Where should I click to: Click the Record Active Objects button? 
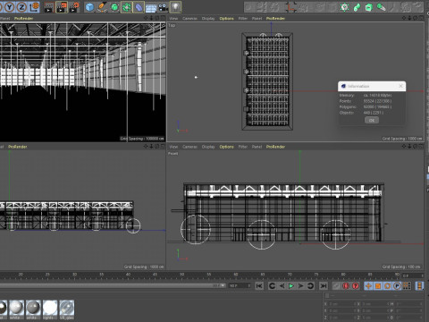[336, 286]
